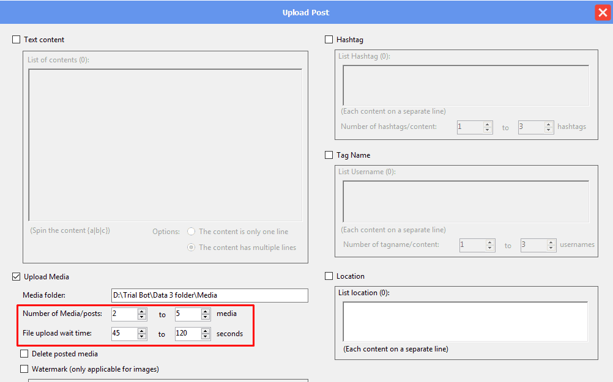Click inside the List location text box
Viewport: 613px width, 382px height.
(464, 321)
